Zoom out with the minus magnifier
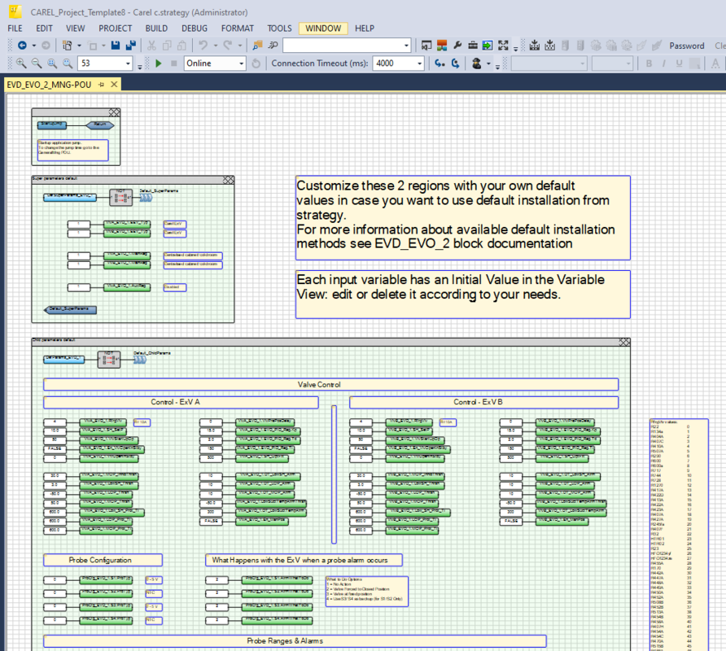Viewport: 726px width, 651px height. point(36,63)
